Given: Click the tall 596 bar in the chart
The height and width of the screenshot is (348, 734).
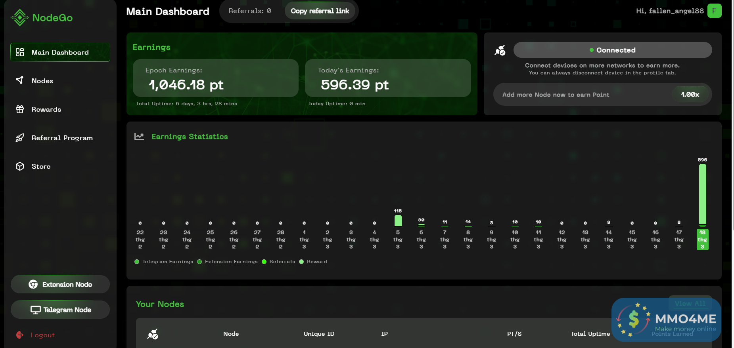Looking at the screenshot, I should click(x=702, y=194).
